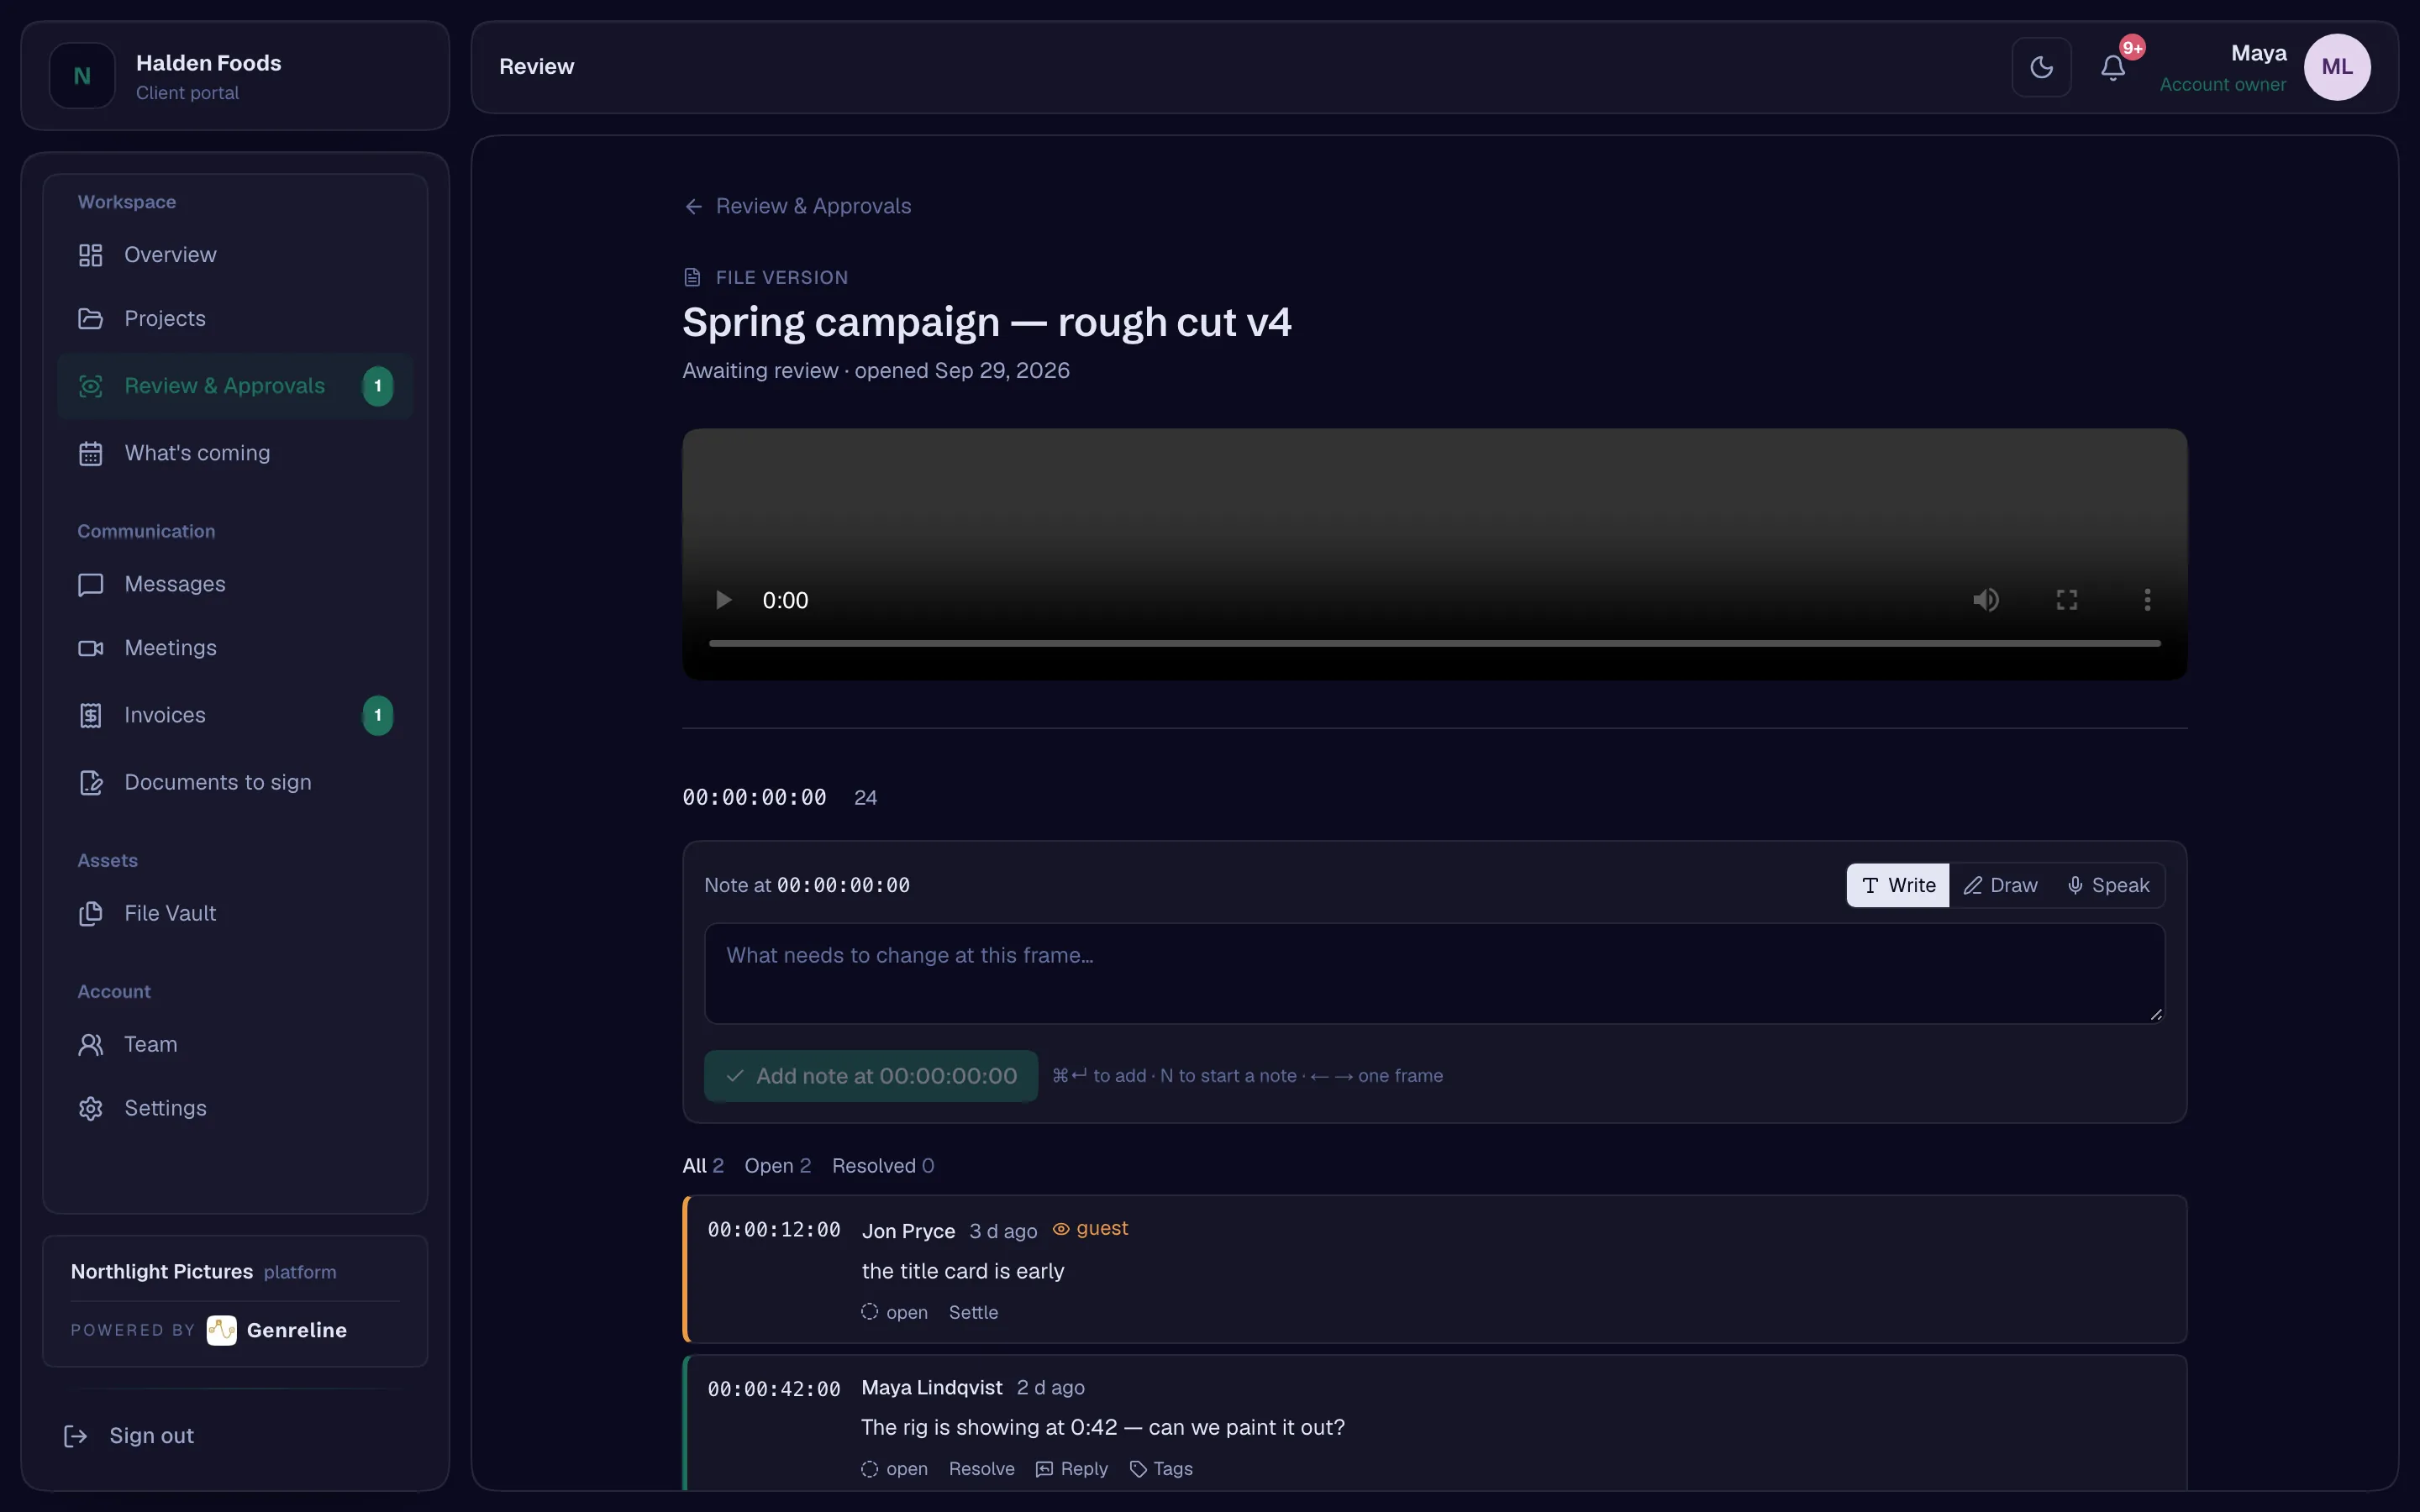Show All 2 comments filter
Image resolution: width=2420 pixels, height=1512 pixels.
tap(703, 1166)
